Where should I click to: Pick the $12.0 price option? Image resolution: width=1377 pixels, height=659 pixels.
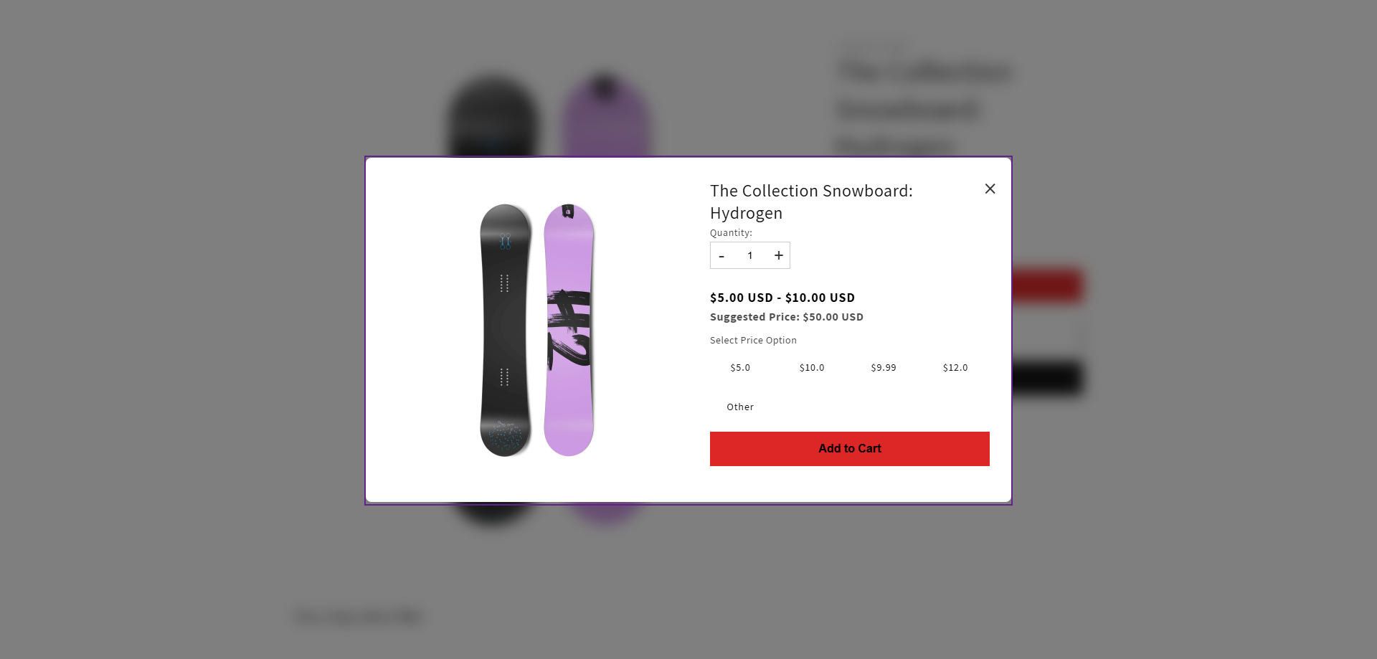point(955,368)
